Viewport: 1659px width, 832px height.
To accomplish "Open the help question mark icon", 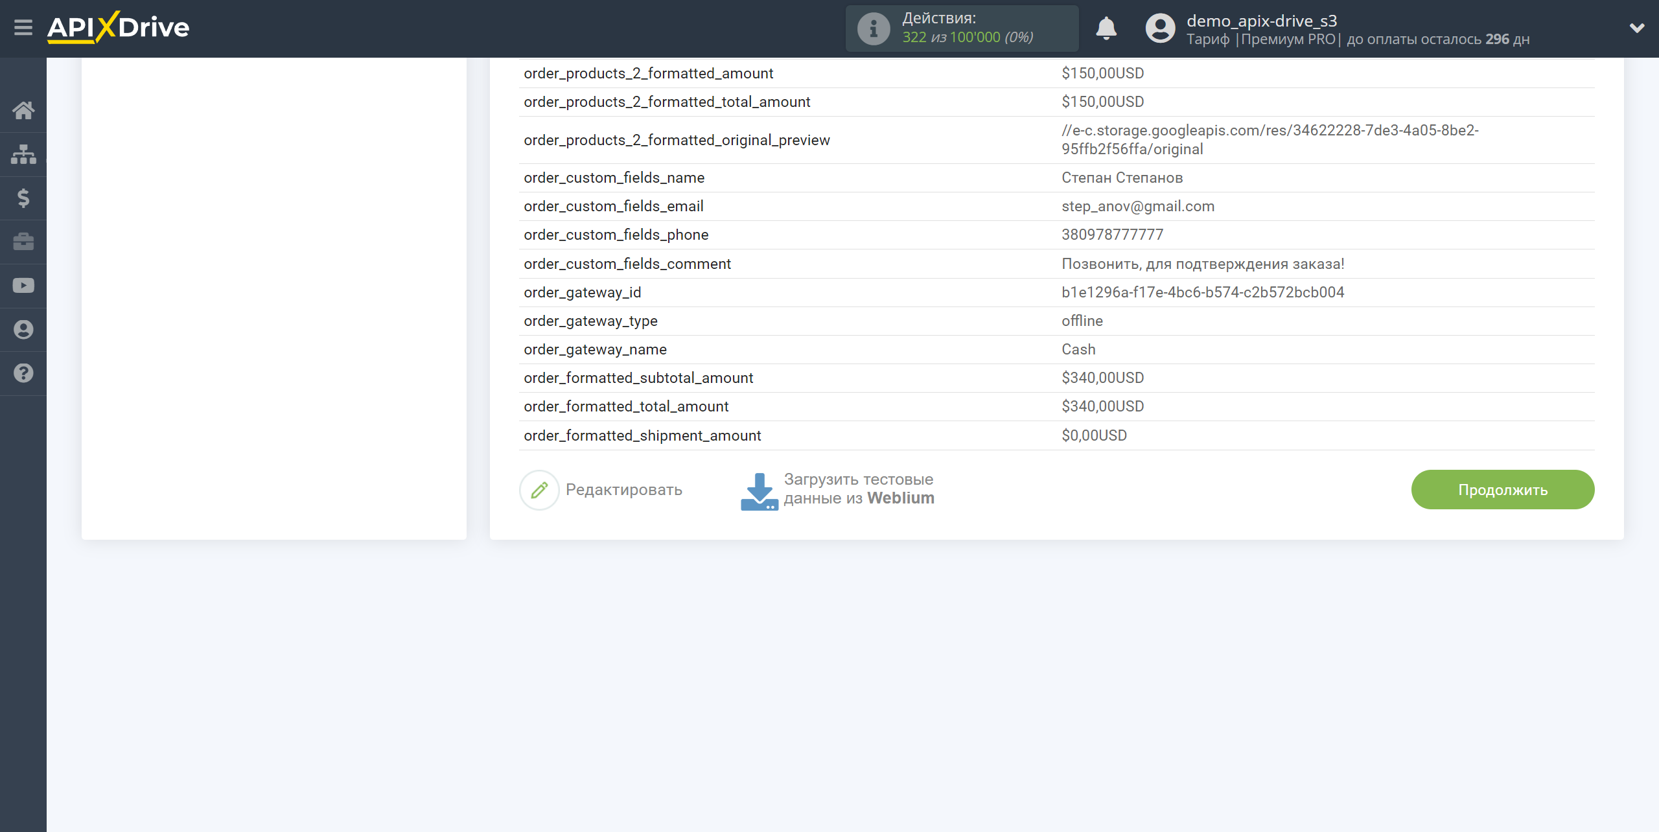I will point(23,373).
